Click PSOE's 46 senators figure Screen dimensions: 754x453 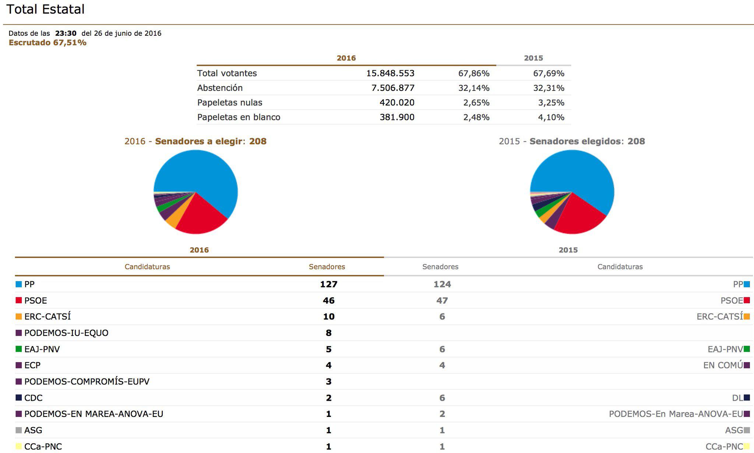click(x=329, y=301)
